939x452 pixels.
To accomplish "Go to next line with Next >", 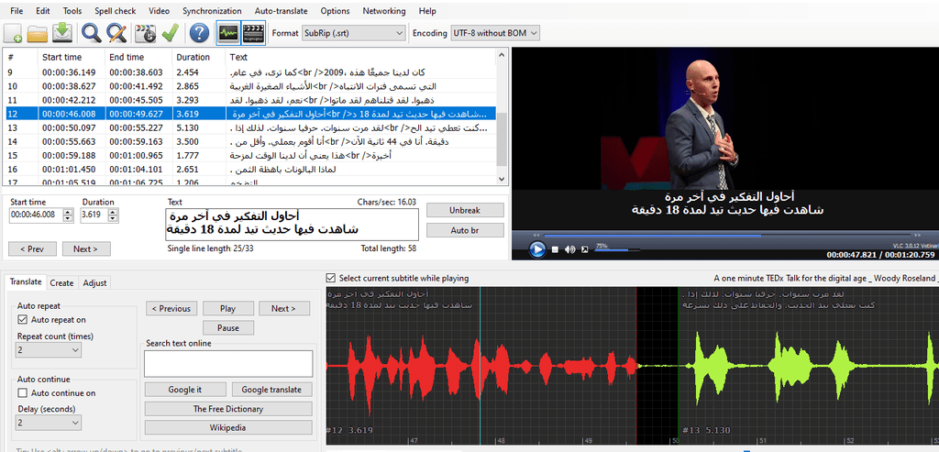I will point(87,249).
